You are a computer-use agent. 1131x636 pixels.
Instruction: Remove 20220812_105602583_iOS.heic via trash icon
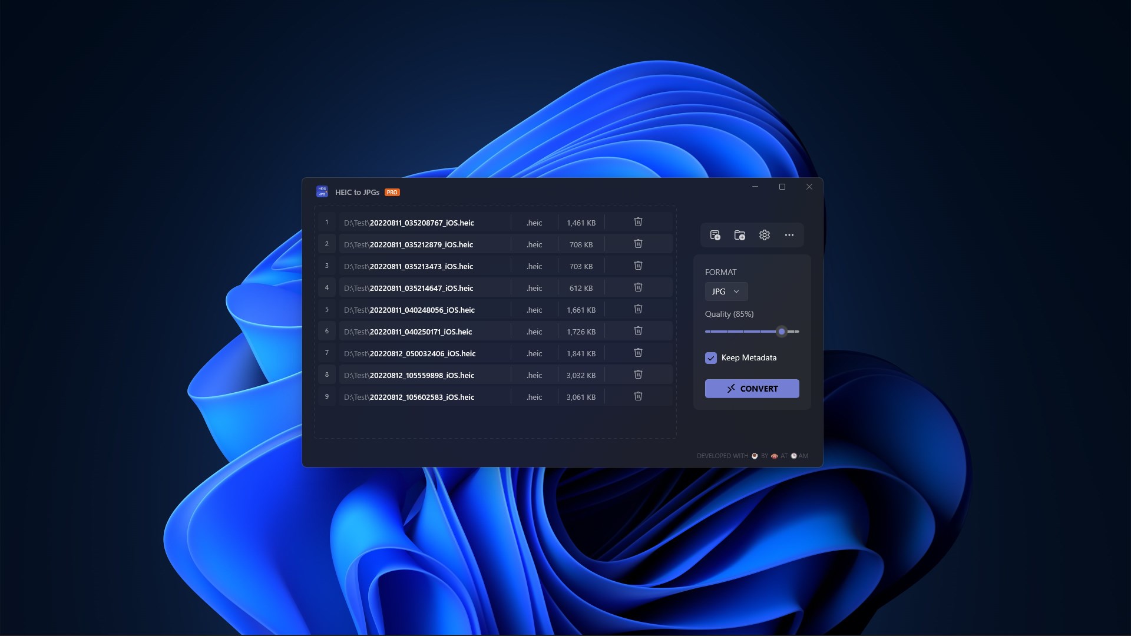click(x=638, y=396)
